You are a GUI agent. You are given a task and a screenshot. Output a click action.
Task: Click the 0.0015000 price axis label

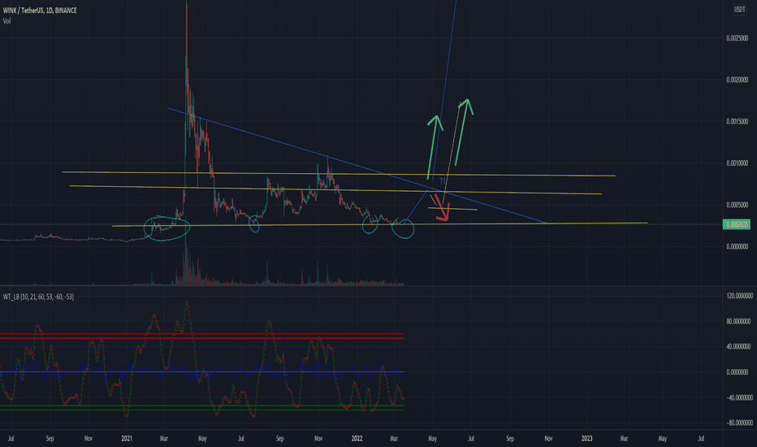coord(738,121)
